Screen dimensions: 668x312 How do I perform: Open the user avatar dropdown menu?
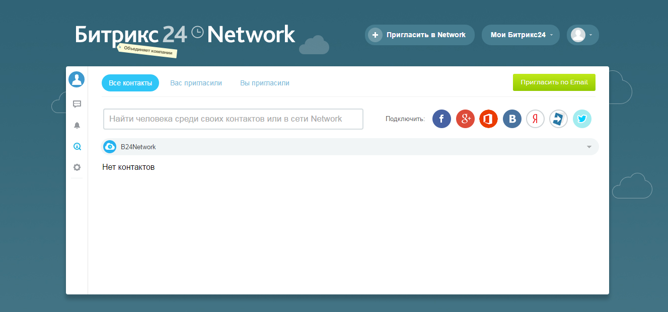point(583,35)
